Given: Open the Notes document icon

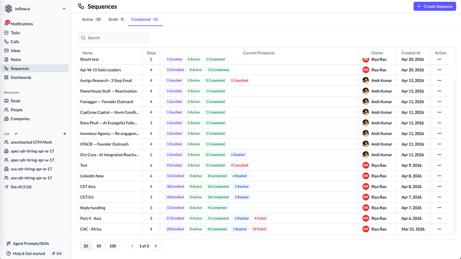Looking at the screenshot, I should (6, 60).
